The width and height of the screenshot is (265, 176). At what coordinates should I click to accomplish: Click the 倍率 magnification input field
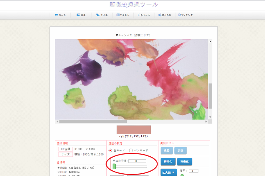tap(193, 171)
